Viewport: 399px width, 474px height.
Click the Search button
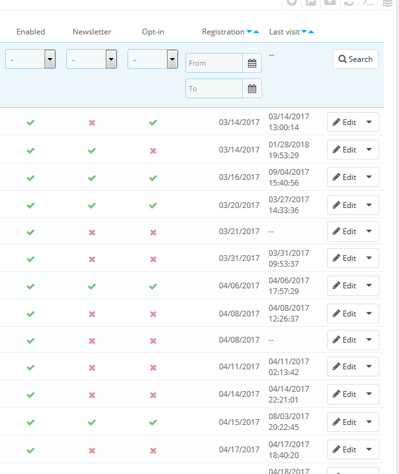355,59
